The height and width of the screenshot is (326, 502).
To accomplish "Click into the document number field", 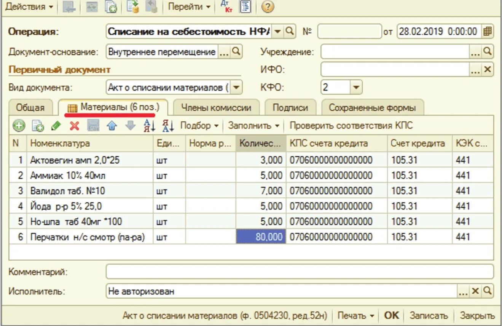I will pos(349,32).
